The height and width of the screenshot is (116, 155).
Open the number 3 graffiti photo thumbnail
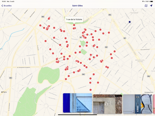(138, 104)
